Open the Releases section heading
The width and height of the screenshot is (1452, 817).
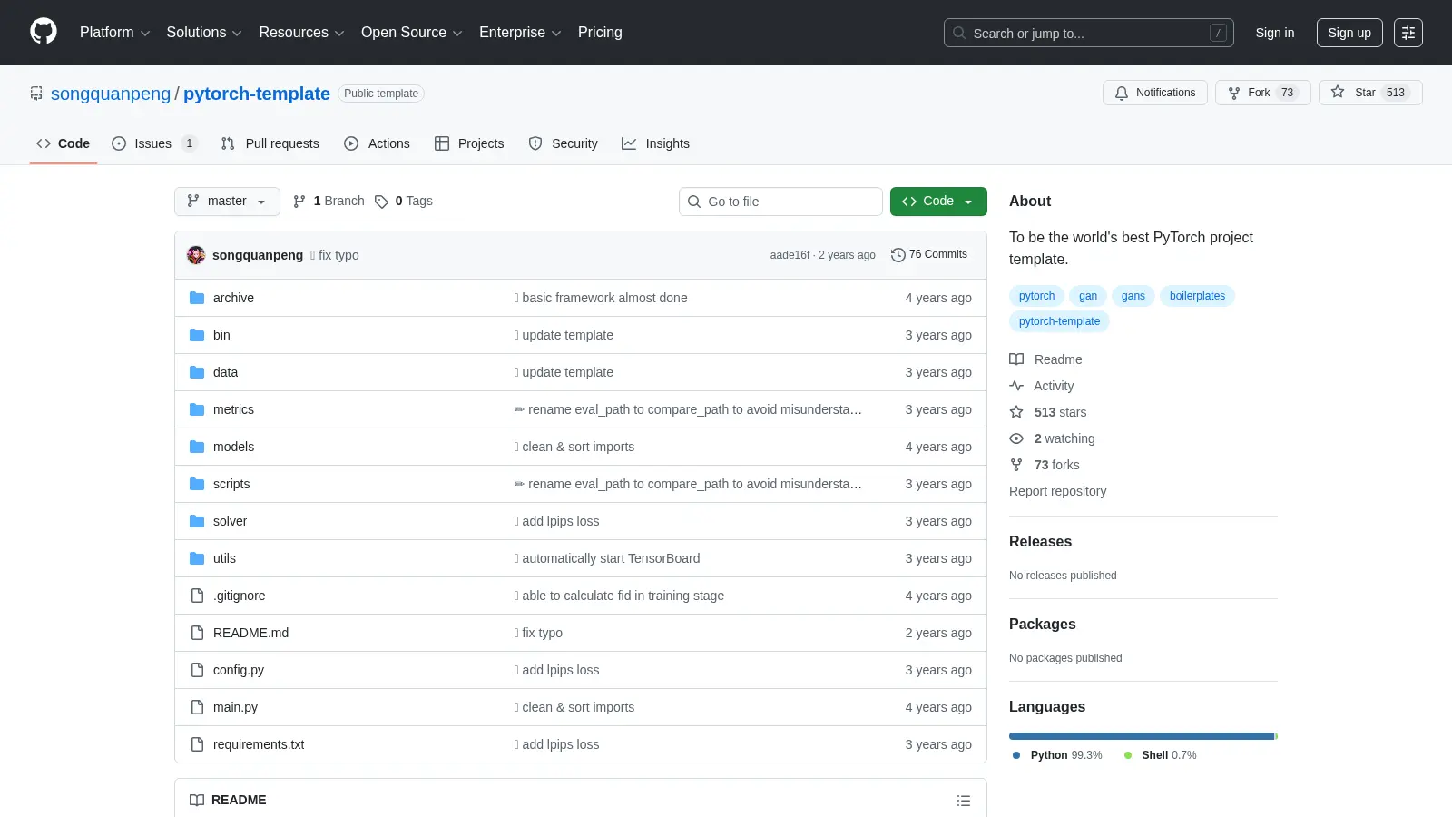pos(1040,542)
